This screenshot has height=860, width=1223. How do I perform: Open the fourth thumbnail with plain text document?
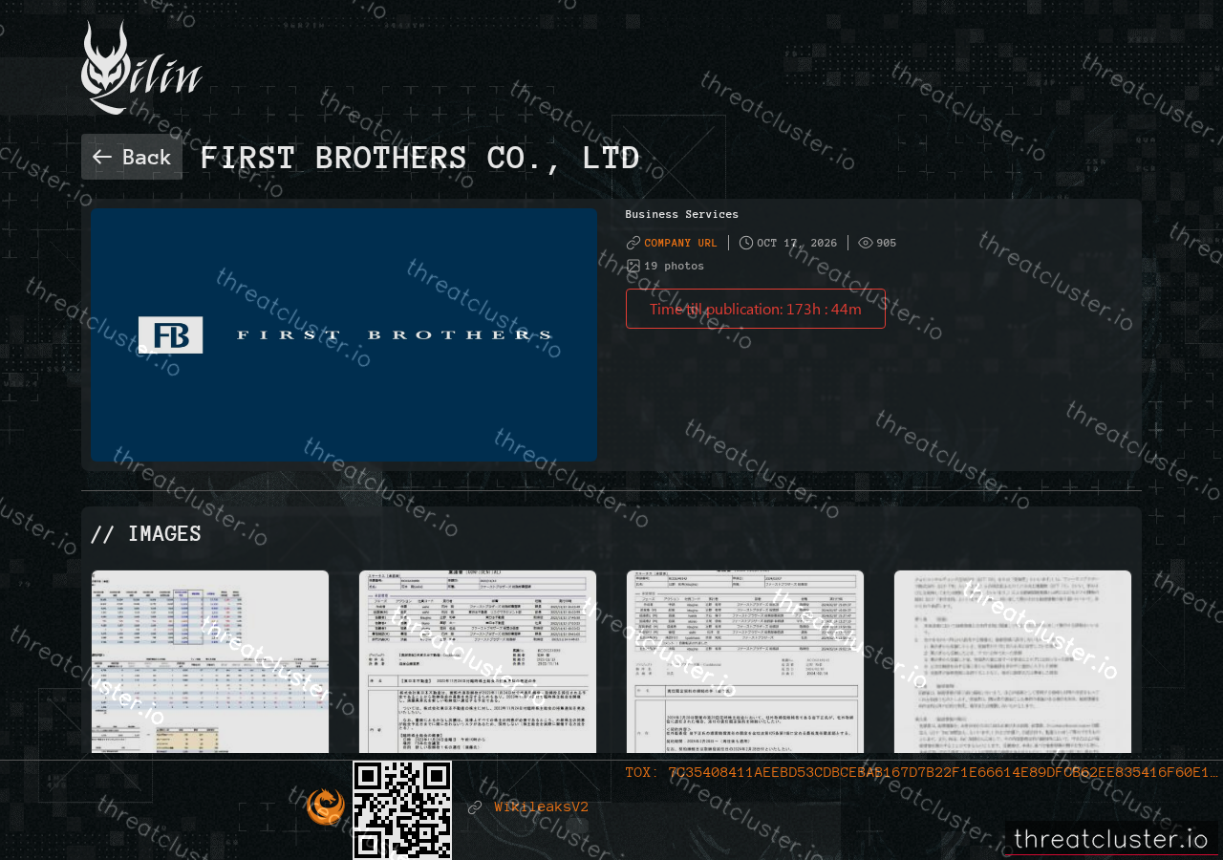coord(1013,661)
